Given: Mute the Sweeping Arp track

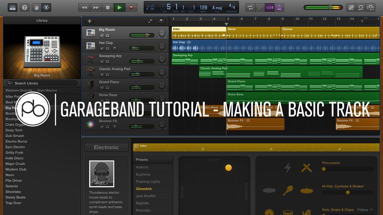Looking at the screenshot, I should [102, 62].
